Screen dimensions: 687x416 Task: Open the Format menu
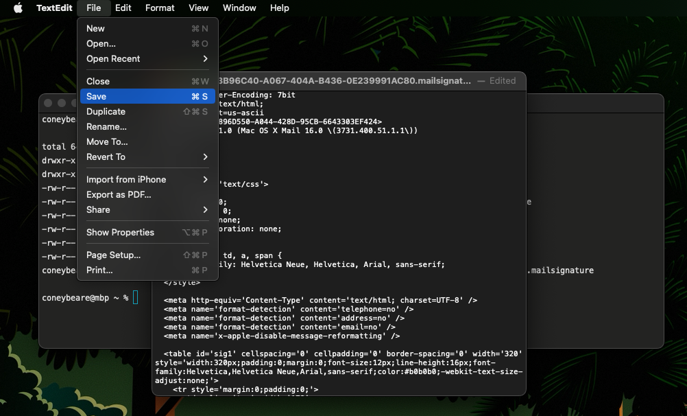160,8
